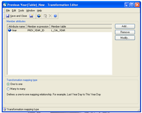
Task: Click the Save and Close floppy icon
Action: pyautogui.click(x=8, y=16)
